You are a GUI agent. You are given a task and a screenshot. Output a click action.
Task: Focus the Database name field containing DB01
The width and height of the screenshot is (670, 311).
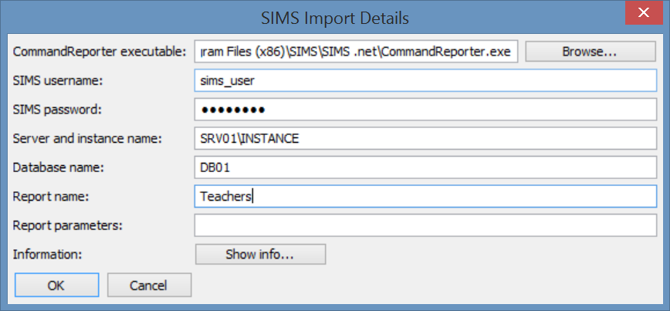click(x=425, y=167)
